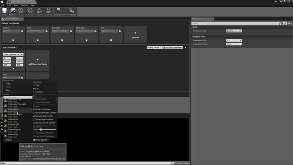Remove the Semi Bold font entry
Viewport: 293px width, 165px height.
[87, 40]
